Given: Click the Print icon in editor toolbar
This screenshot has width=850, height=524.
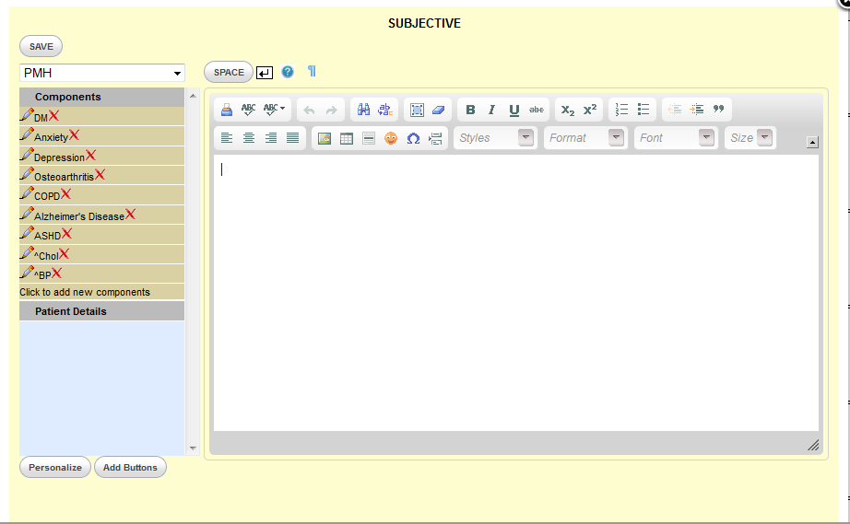Looking at the screenshot, I should pyautogui.click(x=227, y=110).
